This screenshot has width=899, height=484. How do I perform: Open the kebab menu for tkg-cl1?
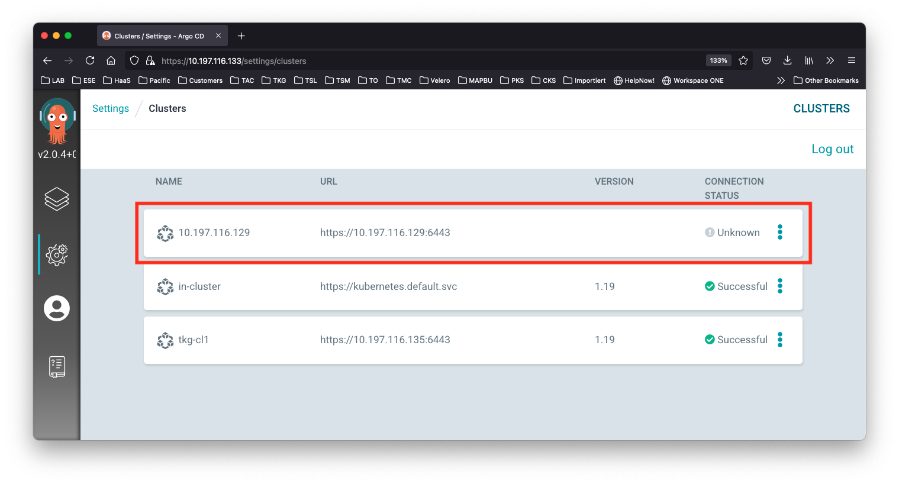(x=780, y=340)
